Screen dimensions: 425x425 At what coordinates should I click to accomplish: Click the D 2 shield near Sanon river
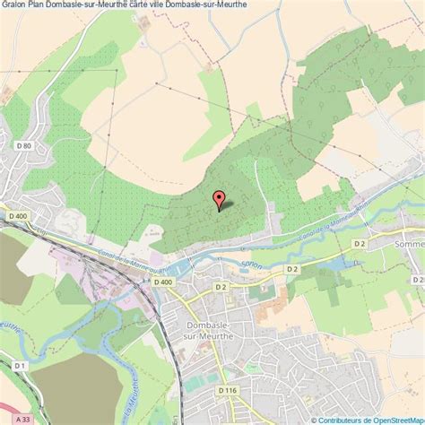coord(292,269)
